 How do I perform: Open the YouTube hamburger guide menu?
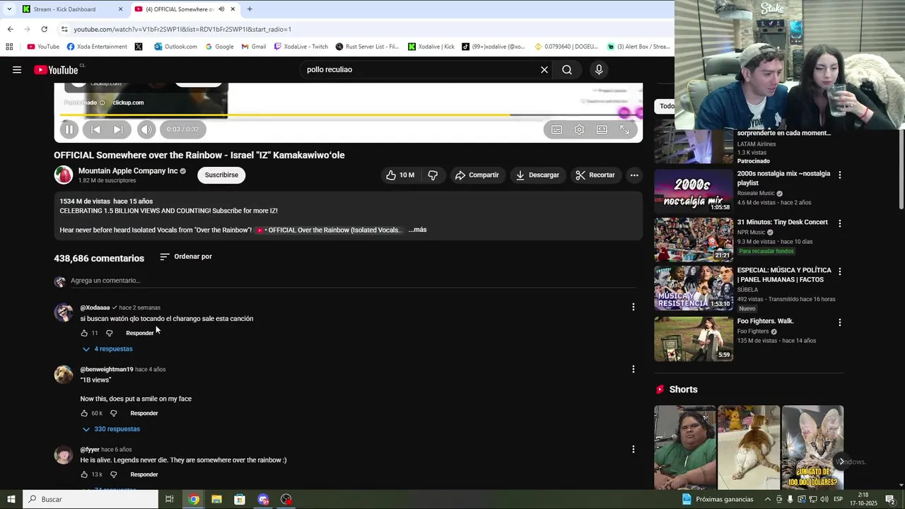point(17,69)
